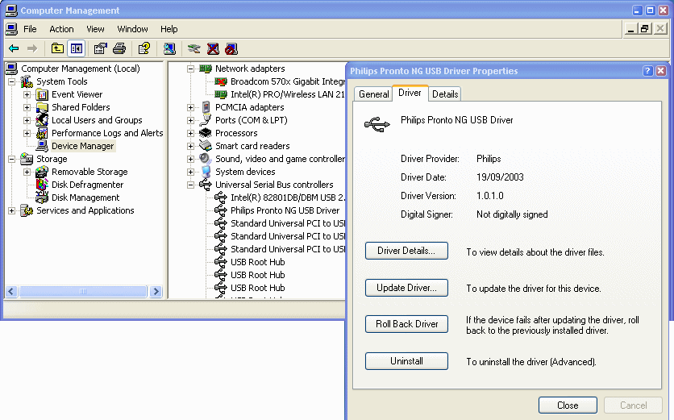Image resolution: width=674 pixels, height=420 pixels.
Task: Click the Disable device toolbar icon
Action: tap(231, 48)
